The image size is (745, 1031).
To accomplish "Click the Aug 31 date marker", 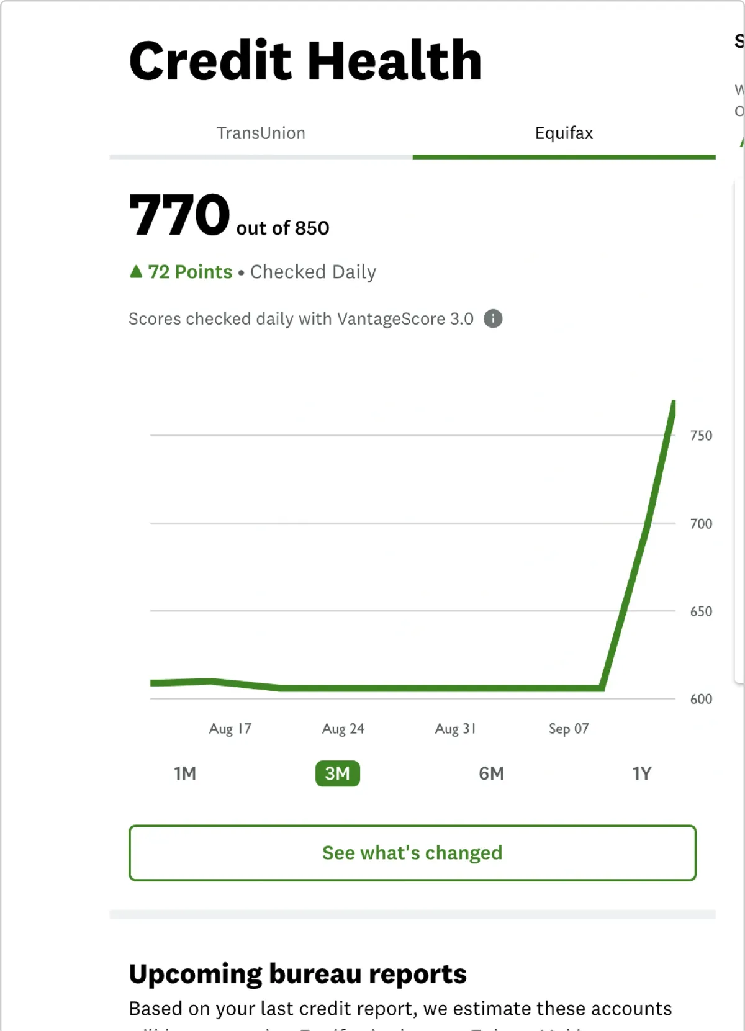I will 456,729.
